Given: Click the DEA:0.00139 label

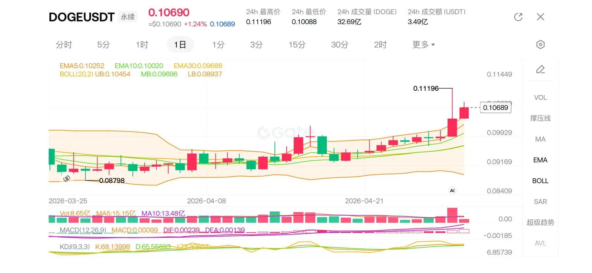Looking at the screenshot, I should [225, 230].
